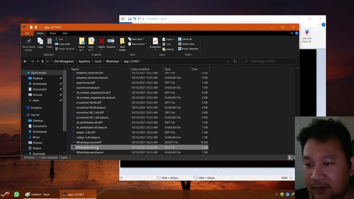Image resolution: width=354 pixels, height=199 pixels.
Task: Click Cut in the Clipboard group
Action: click(59, 39)
